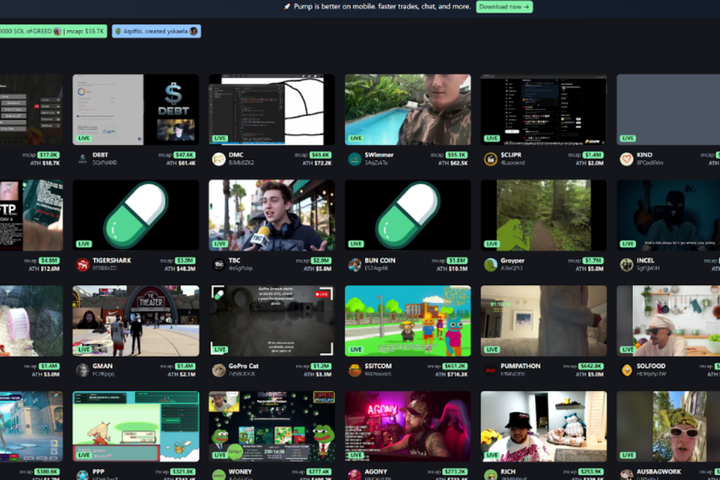Click the Download now button
This screenshot has height=480, width=720.
pyautogui.click(x=504, y=7)
